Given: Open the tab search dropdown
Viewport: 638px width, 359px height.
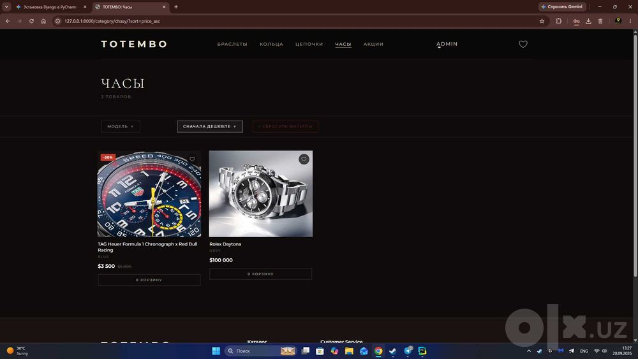Looking at the screenshot, I should click(x=6, y=7).
